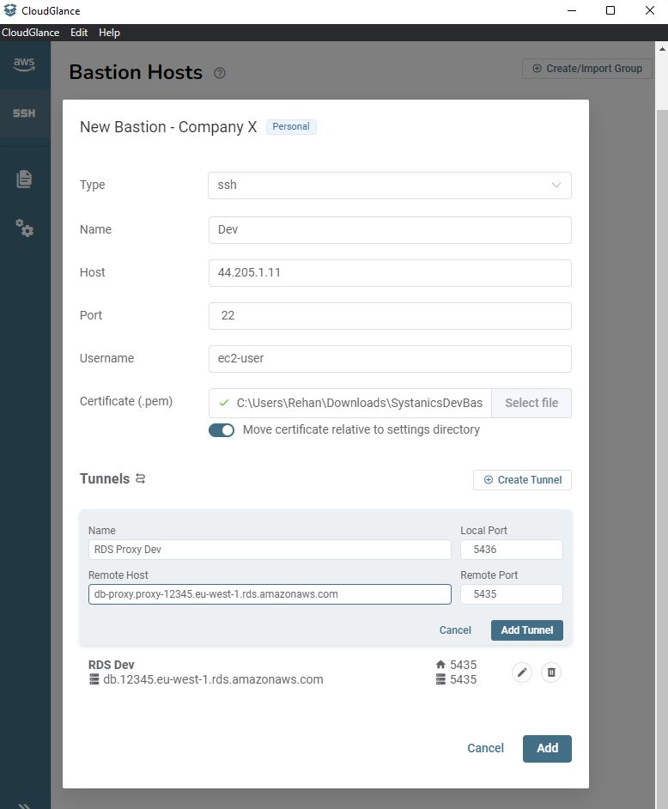Click the Remote Host field
Viewport: 668px width, 809px height.
click(x=270, y=593)
